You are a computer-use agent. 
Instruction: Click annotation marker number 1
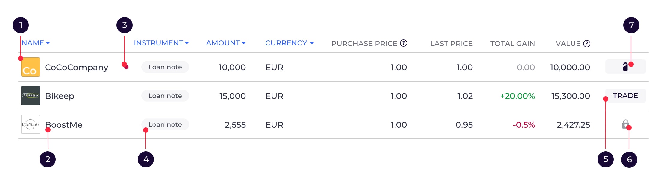(21, 25)
